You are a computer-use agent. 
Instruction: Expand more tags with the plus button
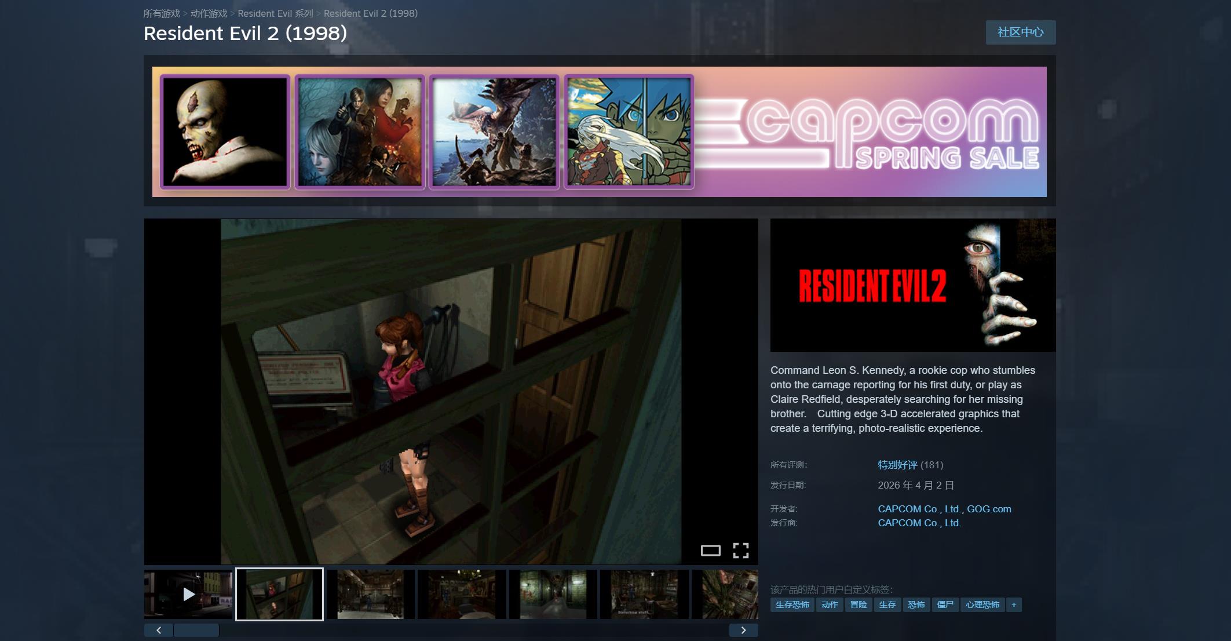1013,604
